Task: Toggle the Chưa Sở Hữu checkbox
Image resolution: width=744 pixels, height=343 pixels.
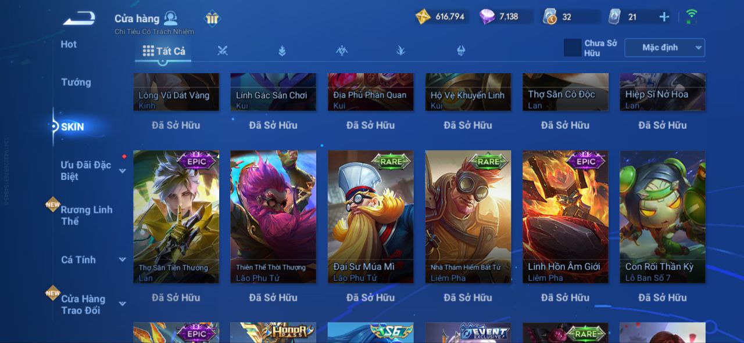Action: click(x=573, y=48)
